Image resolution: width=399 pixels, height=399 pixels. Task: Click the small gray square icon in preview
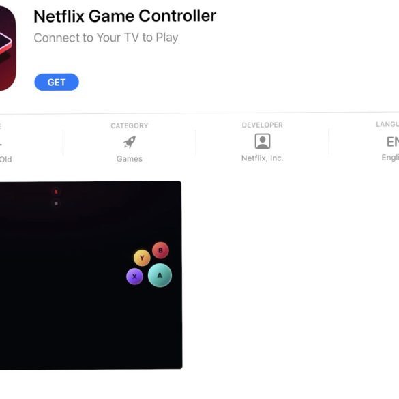point(56,203)
